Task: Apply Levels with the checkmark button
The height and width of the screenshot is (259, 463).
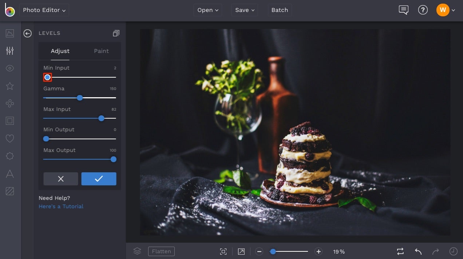Action: [x=99, y=178]
